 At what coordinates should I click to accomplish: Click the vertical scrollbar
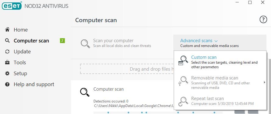[270, 86]
